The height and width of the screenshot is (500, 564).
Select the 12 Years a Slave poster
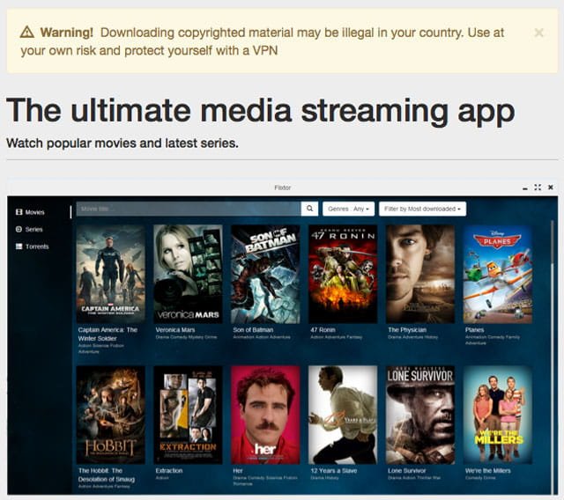tap(343, 415)
